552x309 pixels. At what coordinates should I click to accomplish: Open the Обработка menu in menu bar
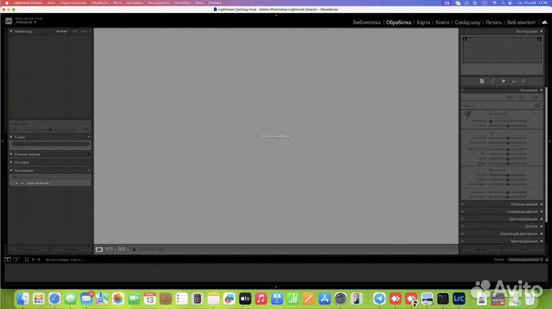click(100, 3)
